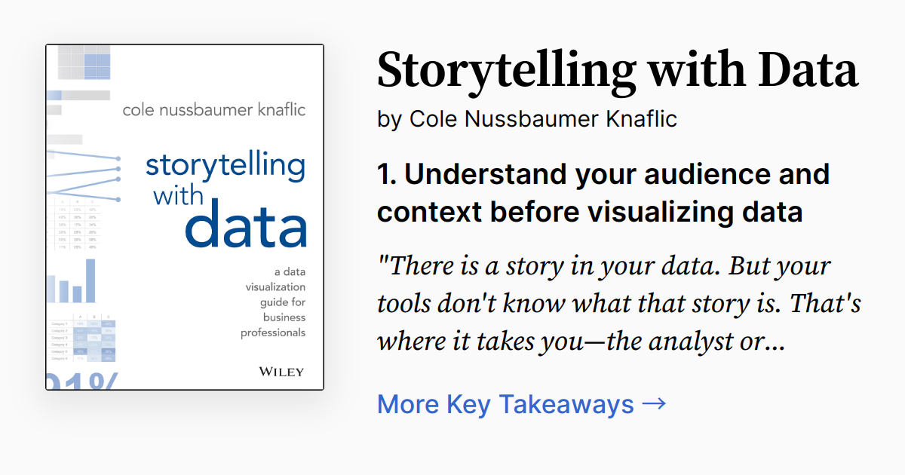The image size is (905, 475).
Task: Click the small bar chart graphic on cover
Action: (x=72, y=282)
